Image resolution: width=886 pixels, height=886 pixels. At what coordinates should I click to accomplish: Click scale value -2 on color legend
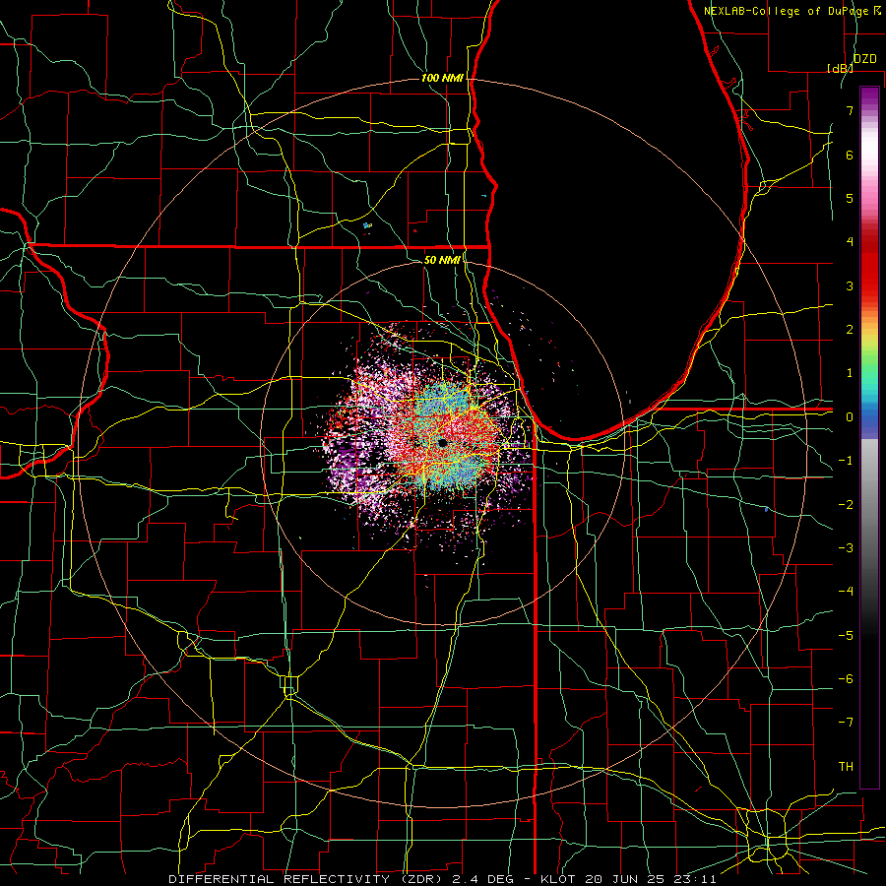point(846,505)
